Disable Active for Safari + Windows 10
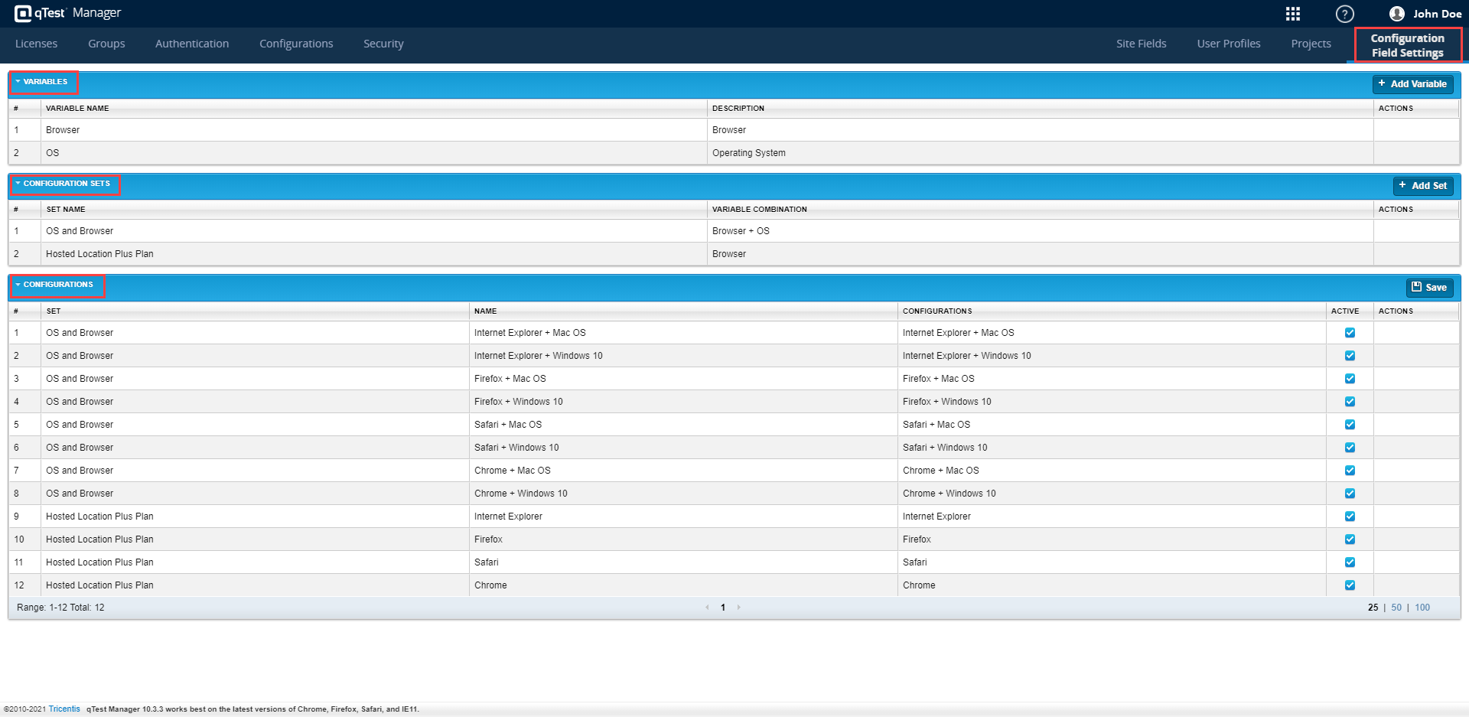Image resolution: width=1469 pixels, height=717 pixels. (1350, 448)
